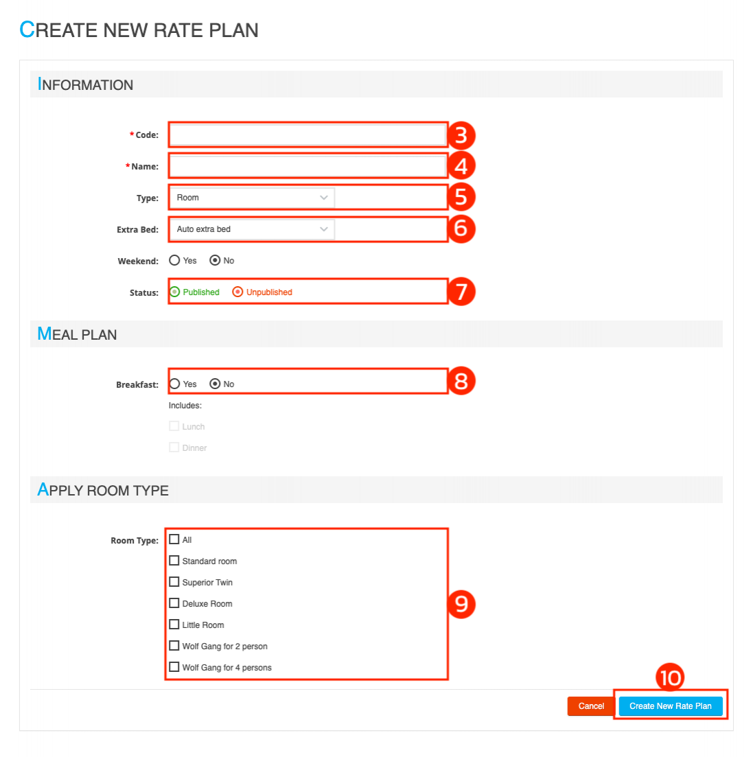
Task: Select No for Weekend
Action: click(x=216, y=261)
